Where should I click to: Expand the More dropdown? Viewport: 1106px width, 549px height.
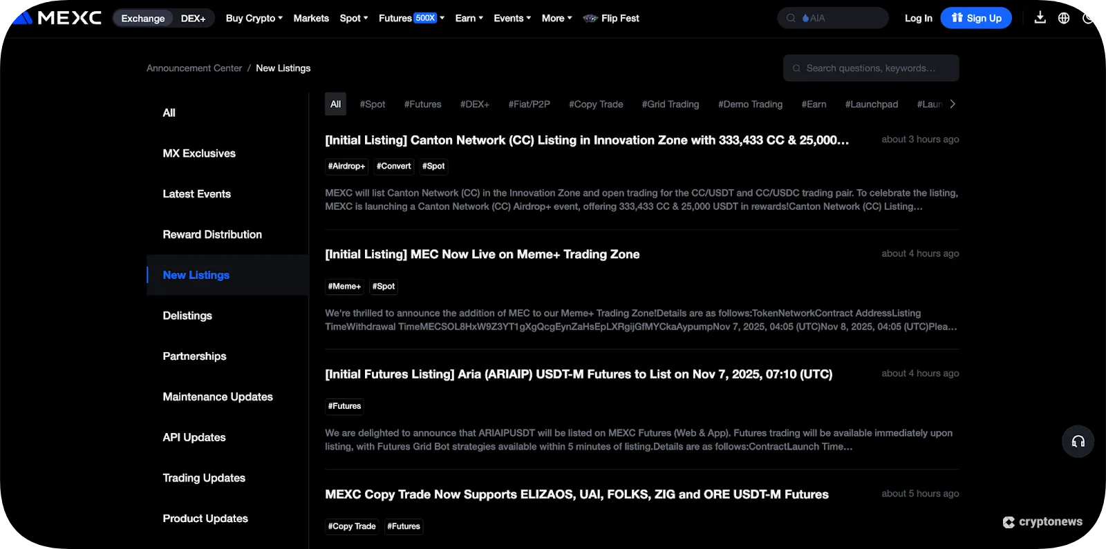pos(556,18)
